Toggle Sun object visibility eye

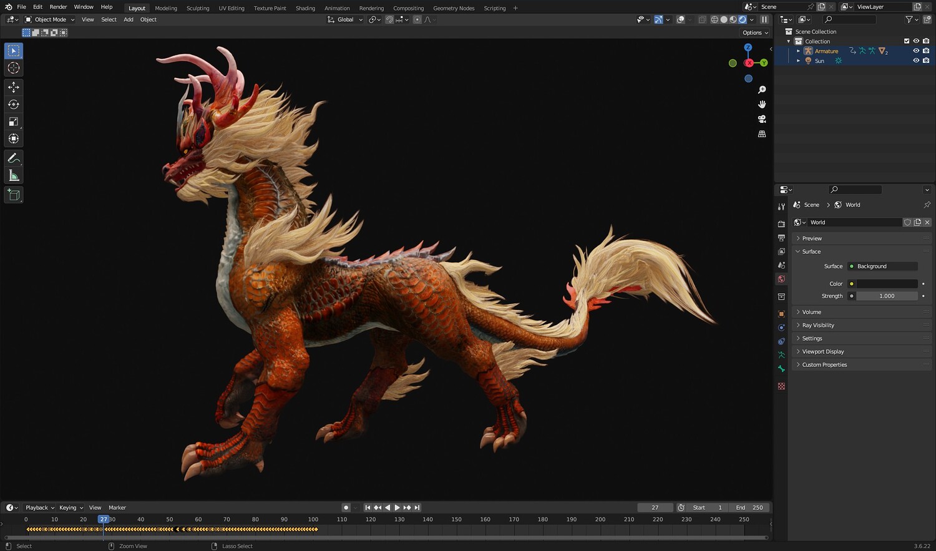(x=916, y=61)
